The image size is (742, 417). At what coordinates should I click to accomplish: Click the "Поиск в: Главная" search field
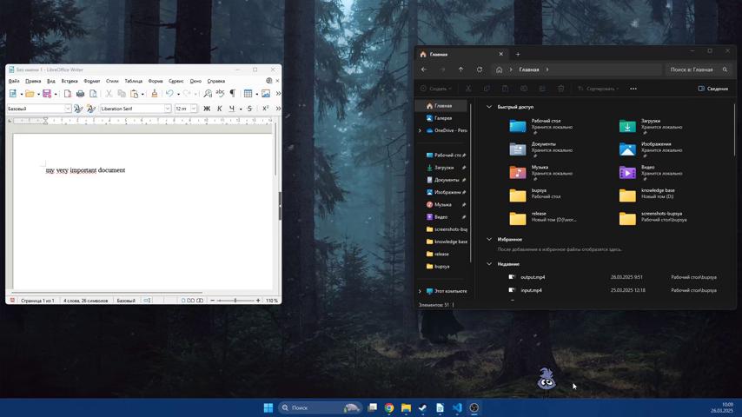coord(693,69)
